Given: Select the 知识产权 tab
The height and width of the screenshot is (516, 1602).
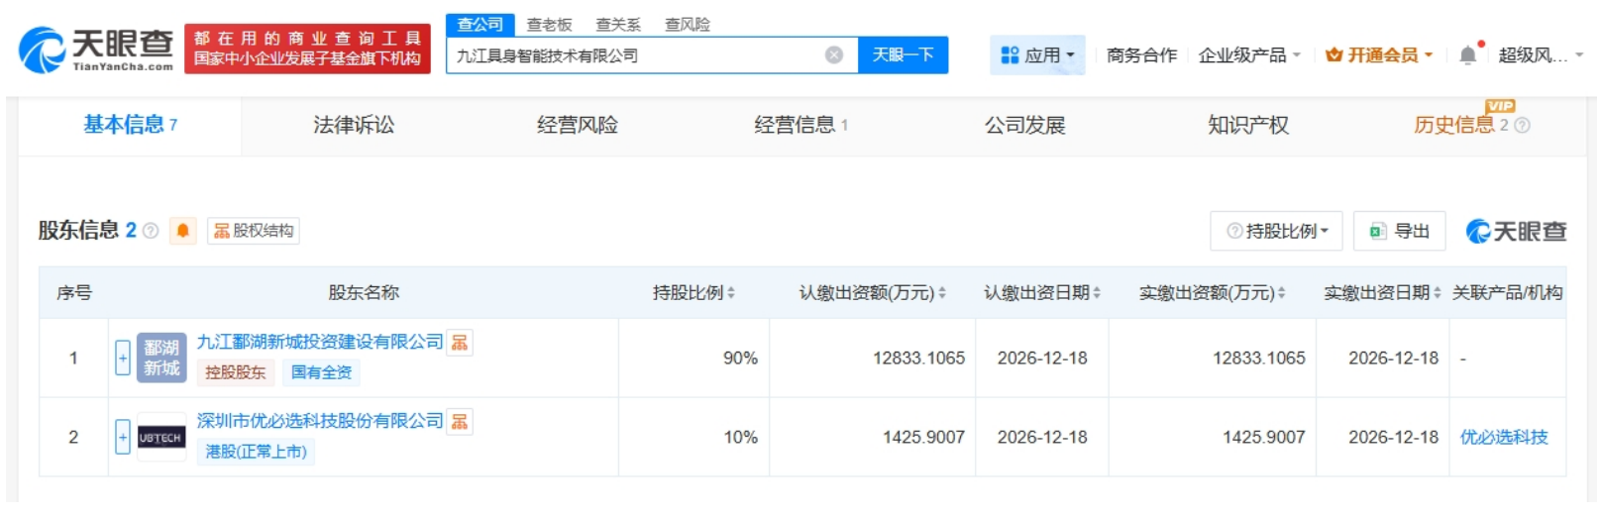Looking at the screenshot, I should [1248, 125].
